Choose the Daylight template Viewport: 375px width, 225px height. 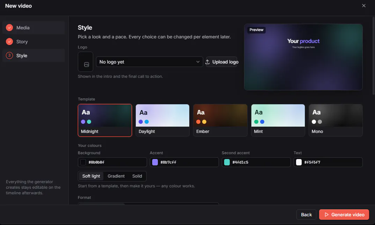click(x=162, y=120)
